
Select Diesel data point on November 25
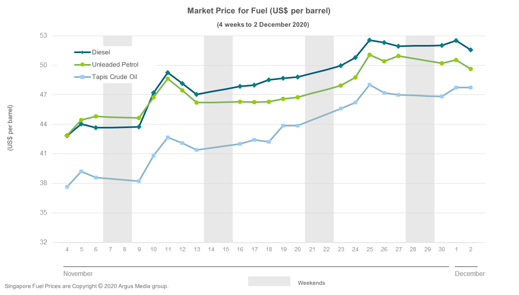point(370,40)
